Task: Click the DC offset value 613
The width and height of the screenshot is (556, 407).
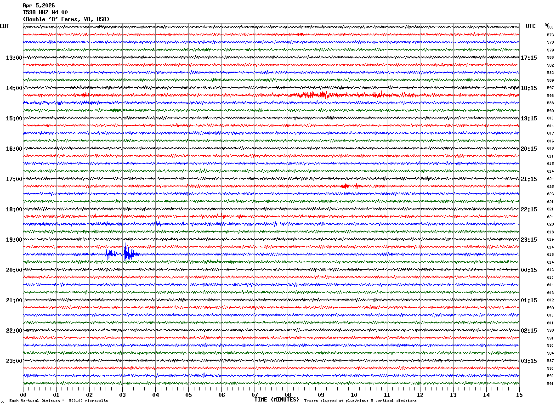Action: click(x=550, y=270)
